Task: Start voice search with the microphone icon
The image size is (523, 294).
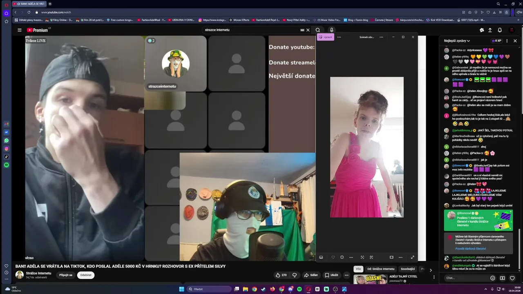Action: click(x=331, y=30)
